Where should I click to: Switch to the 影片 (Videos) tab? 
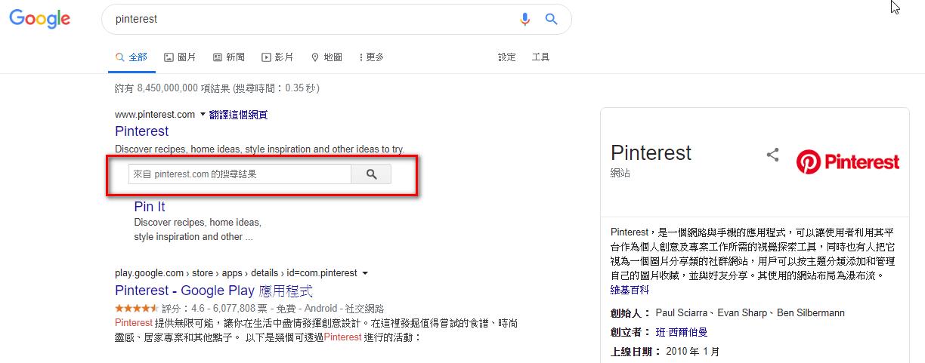coord(277,57)
